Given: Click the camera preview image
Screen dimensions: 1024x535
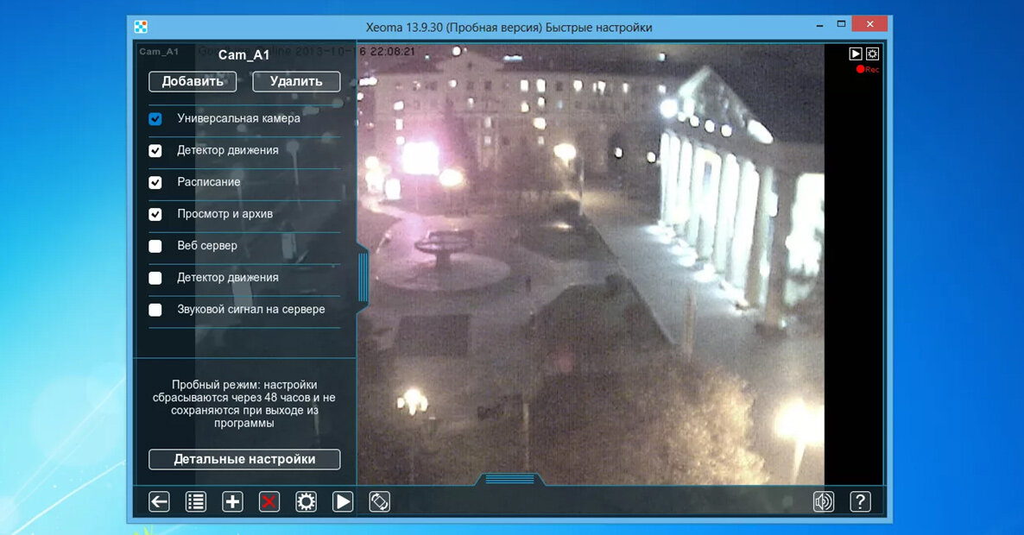Looking at the screenshot, I should [x=591, y=264].
